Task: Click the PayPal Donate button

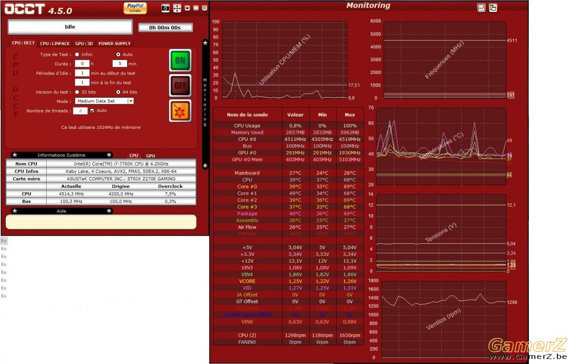Action: [135, 8]
